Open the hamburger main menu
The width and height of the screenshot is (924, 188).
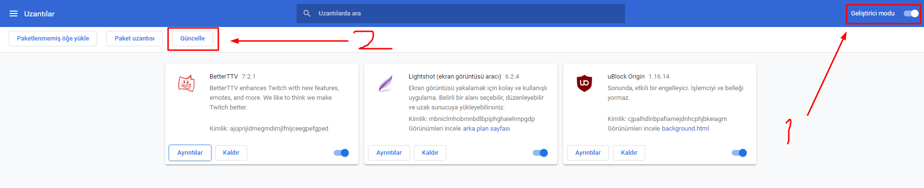[x=14, y=13]
